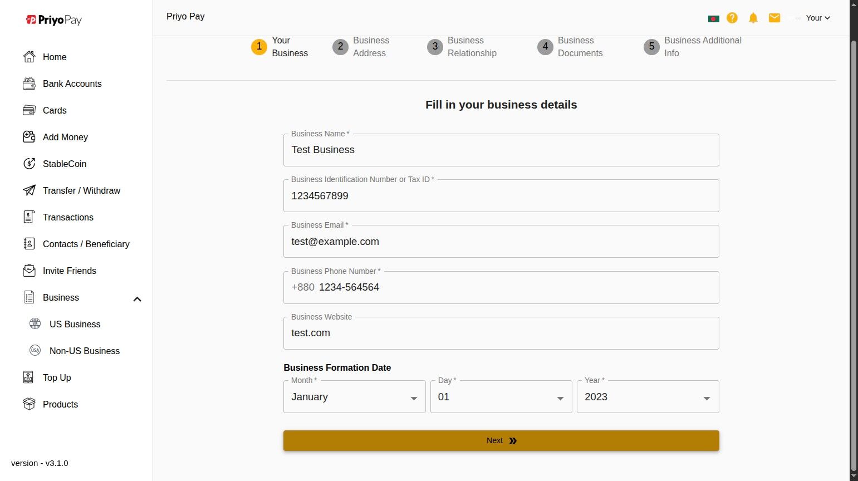The image size is (858, 481).
Task: Go to Transactions in sidebar
Action: [x=68, y=217]
